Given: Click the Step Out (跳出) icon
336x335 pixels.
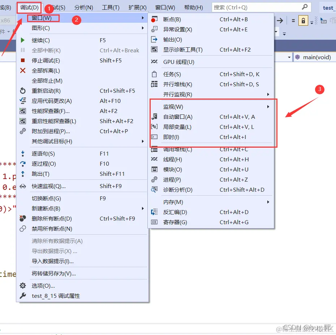Looking at the screenshot, I should tap(22, 174).
